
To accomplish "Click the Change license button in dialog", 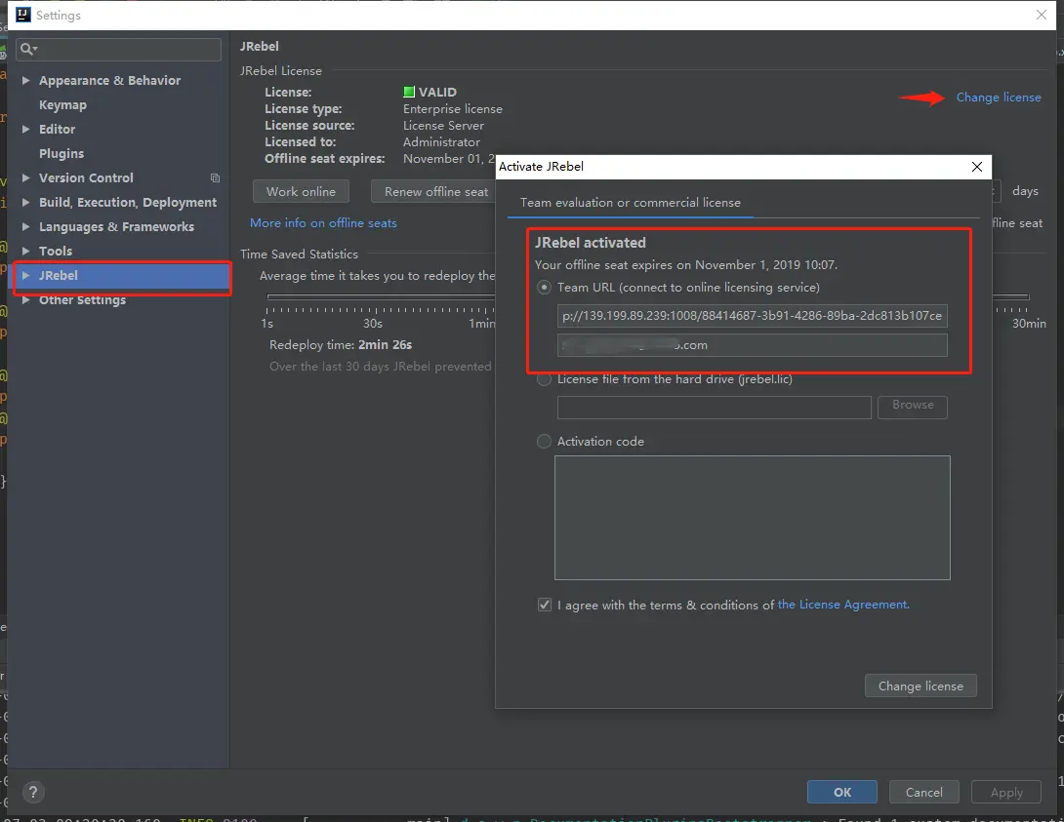I will point(921,685).
